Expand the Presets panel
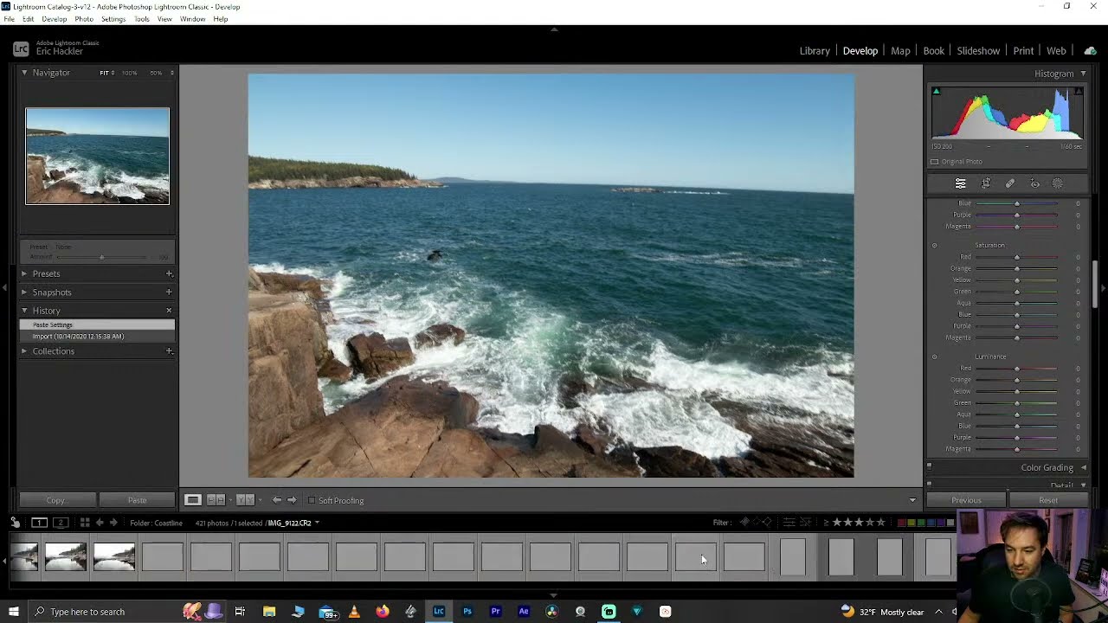This screenshot has height=623, width=1108. pyautogui.click(x=24, y=273)
